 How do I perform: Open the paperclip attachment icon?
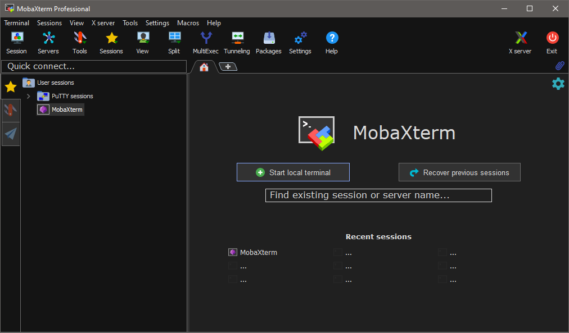[x=559, y=66]
